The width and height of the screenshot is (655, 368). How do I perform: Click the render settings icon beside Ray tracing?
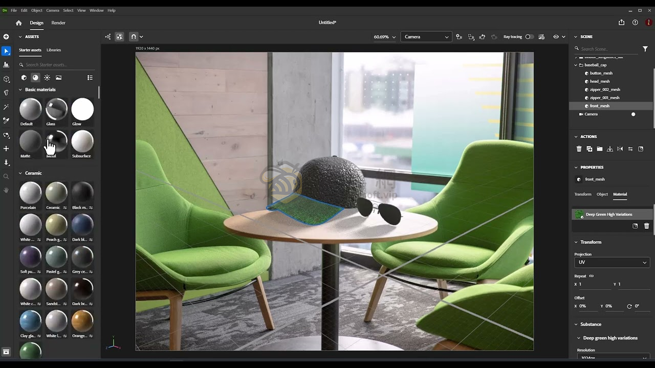541,37
